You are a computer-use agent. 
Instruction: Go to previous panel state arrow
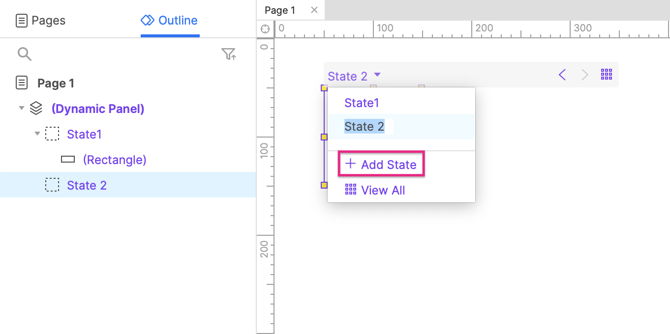click(562, 75)
